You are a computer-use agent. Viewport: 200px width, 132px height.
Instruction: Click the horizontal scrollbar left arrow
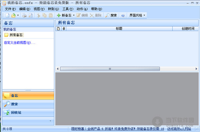point(58,69)
